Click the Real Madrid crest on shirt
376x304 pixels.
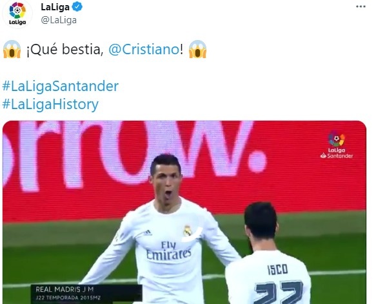[x=187, y=230]
